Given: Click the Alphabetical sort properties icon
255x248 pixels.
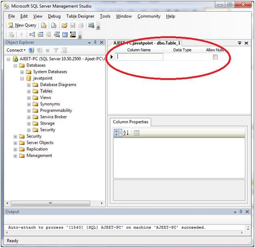Looking at the screenshot, I should (126, 133).
